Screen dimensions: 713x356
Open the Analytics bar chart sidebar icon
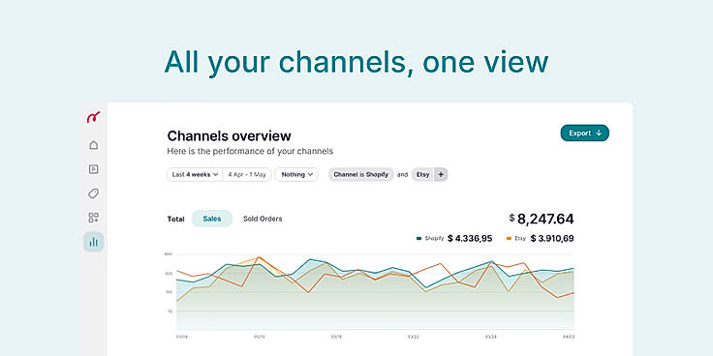(93, 242)
